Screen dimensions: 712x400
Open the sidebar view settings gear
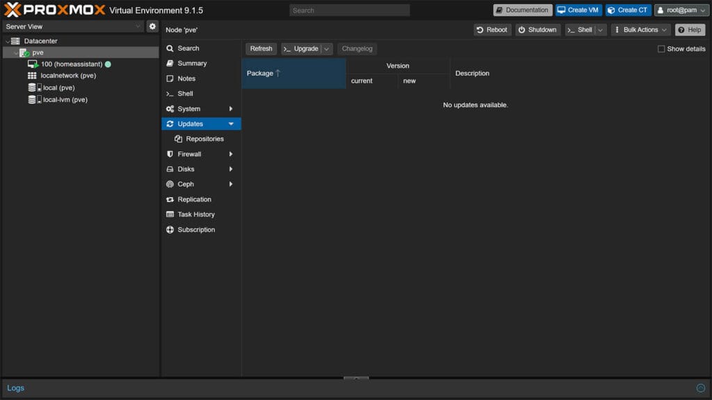point(153,26)
